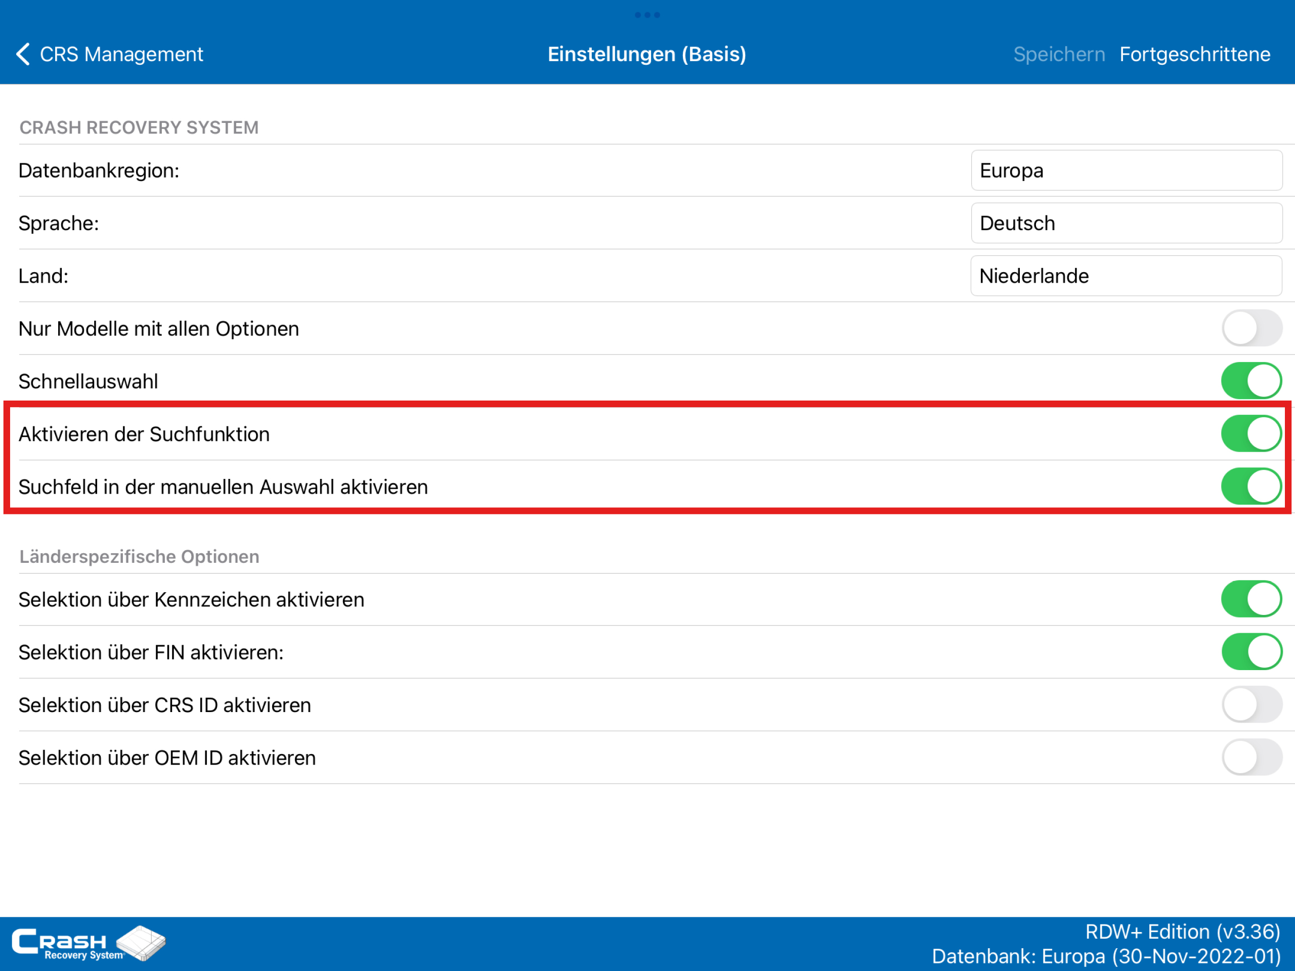This screenshot has width=1295, height=971.
Task: Open the Land Niederlande dropdown
Action: point(1127,276)
